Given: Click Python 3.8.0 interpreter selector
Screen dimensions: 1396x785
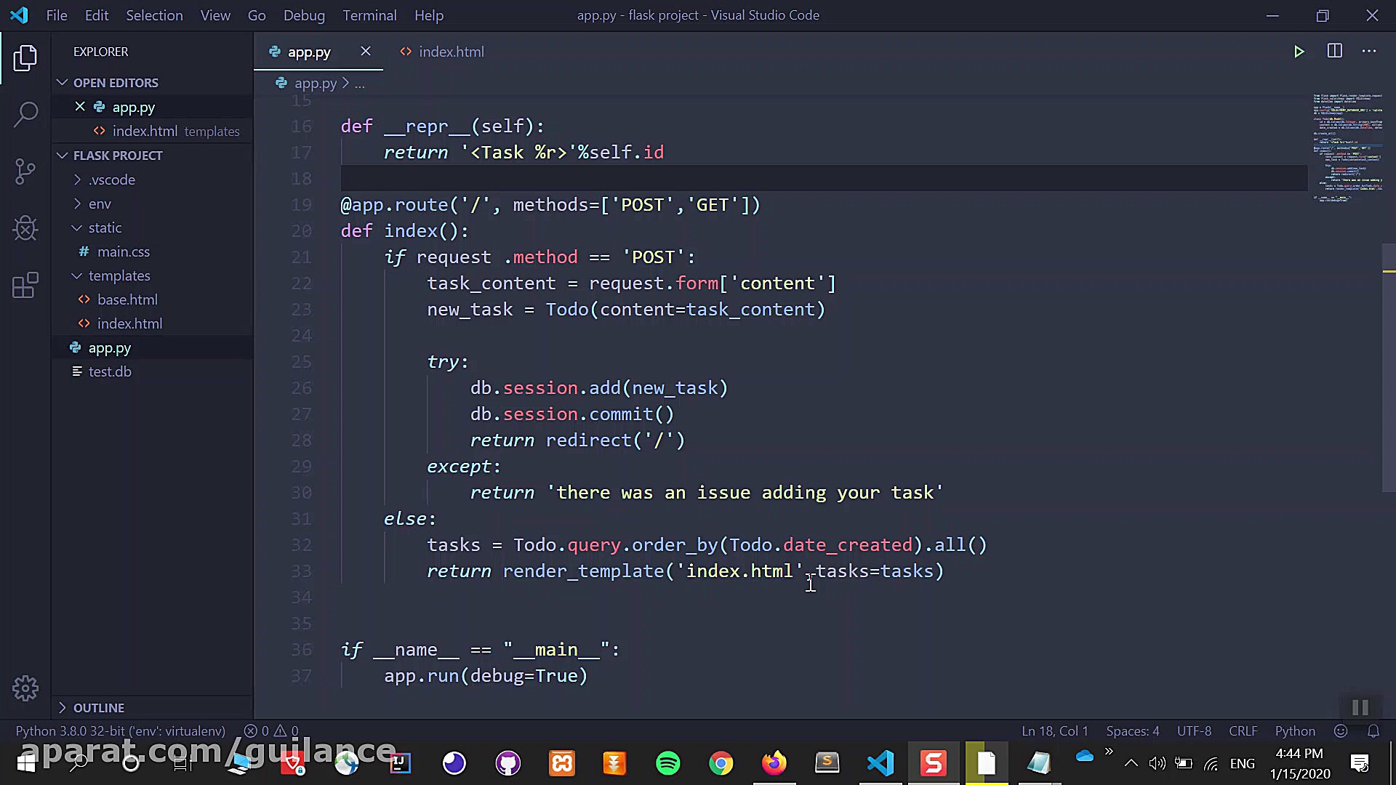Looking at the screenshot, I should click(120, 731).
